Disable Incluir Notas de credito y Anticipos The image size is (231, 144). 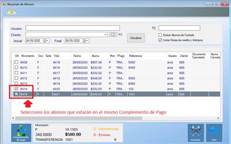tap(160, 40)
